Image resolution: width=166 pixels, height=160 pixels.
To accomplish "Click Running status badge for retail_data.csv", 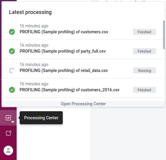I will pos(145,70).
